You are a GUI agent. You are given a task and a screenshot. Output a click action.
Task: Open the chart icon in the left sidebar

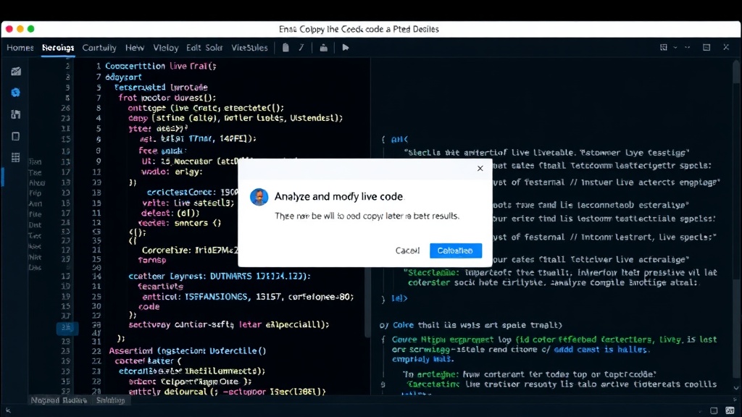click(16, 71)
